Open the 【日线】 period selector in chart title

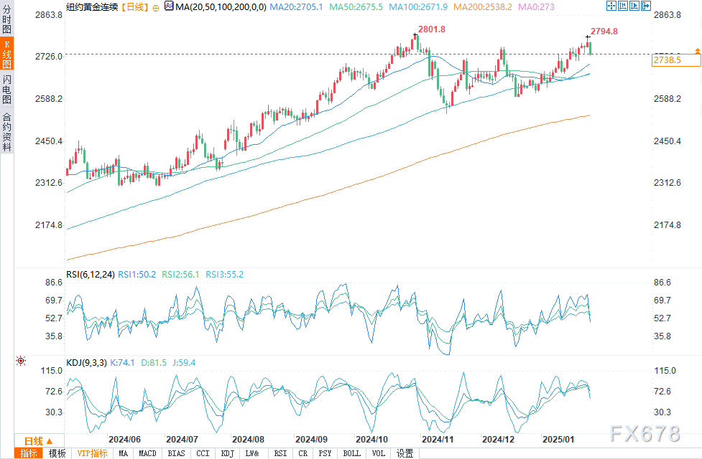[x=135, y=6]
